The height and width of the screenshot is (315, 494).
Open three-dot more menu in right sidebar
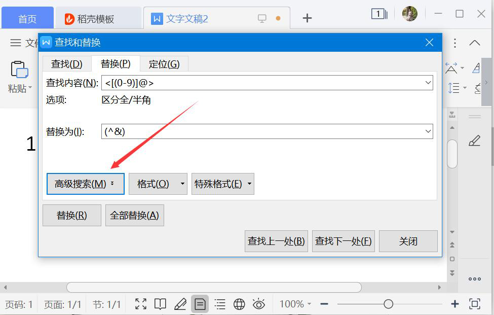(x=474, y=279)
